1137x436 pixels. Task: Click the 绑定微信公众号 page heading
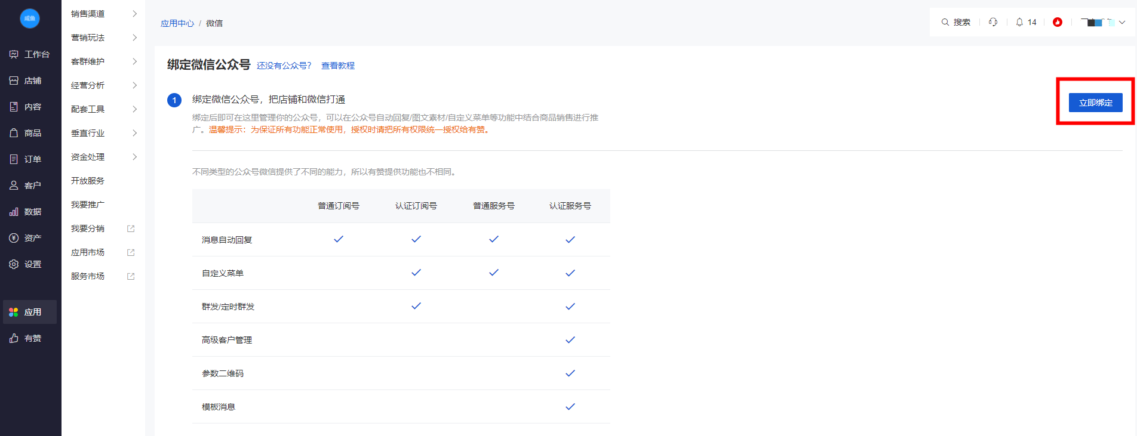tap(208, 64)
